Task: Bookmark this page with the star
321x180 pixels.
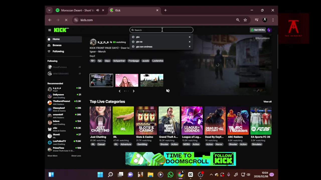Action: point(245,20)
